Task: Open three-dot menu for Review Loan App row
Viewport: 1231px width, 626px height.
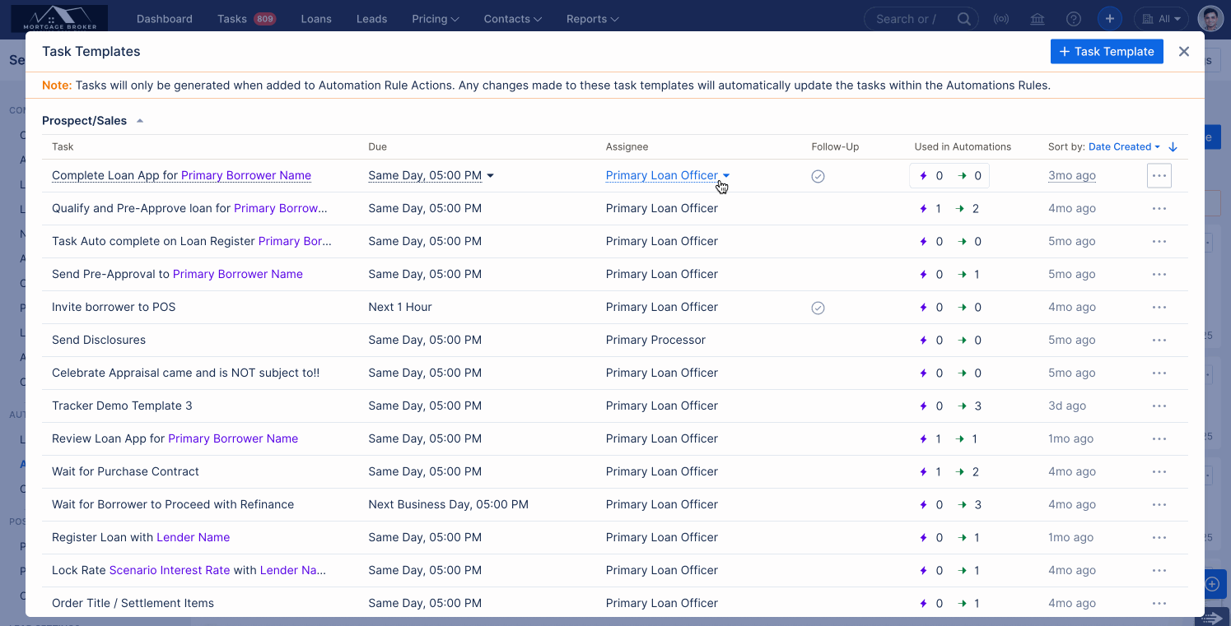Action: pos(1159,438)
